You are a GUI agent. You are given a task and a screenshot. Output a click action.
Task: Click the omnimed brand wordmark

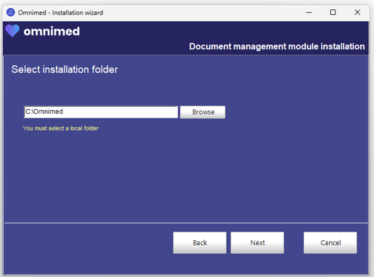coord(51,31)
